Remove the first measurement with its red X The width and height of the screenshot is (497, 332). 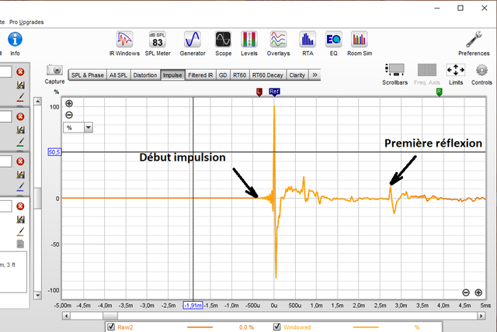pos(20,72)
